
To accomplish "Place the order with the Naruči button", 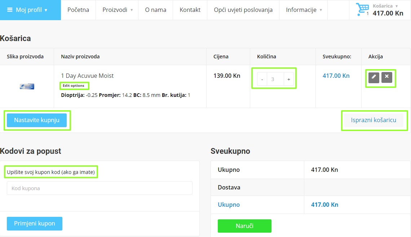I will coord(244,226).
